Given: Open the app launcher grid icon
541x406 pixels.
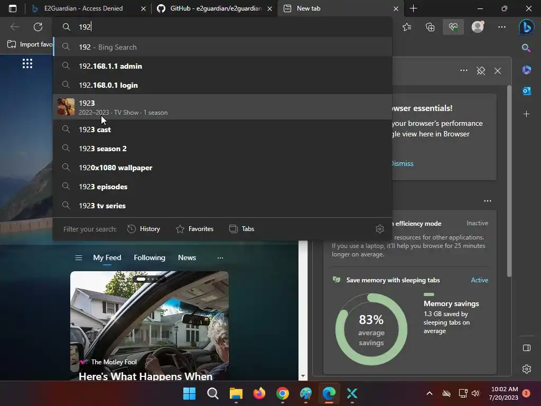Looking at the screenshot, I should pyautogui.click(x=27, y=63).
